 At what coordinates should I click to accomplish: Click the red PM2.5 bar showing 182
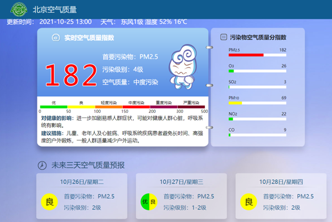[246, 55]
